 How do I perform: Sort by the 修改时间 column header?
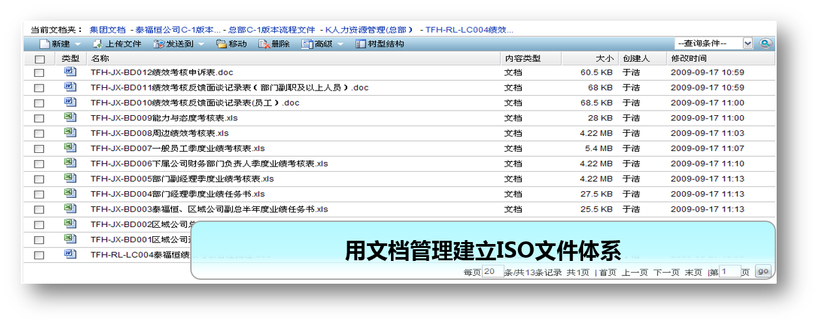click(689, 59)
